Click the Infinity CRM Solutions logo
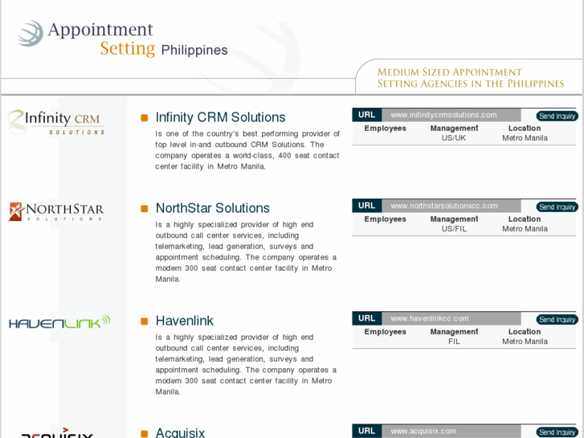The height and width of the screenshot is (438, 584). click(x=56, y=122)
